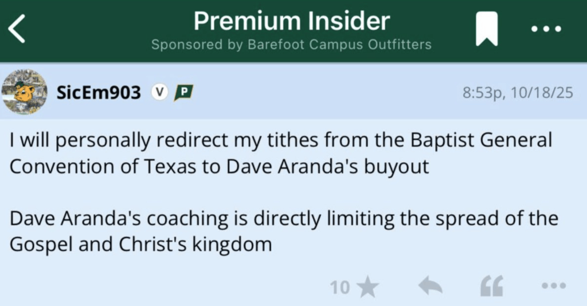
Task: Select the 8:53p, 10/18/25 post timestamp
Action: (517, 93)
